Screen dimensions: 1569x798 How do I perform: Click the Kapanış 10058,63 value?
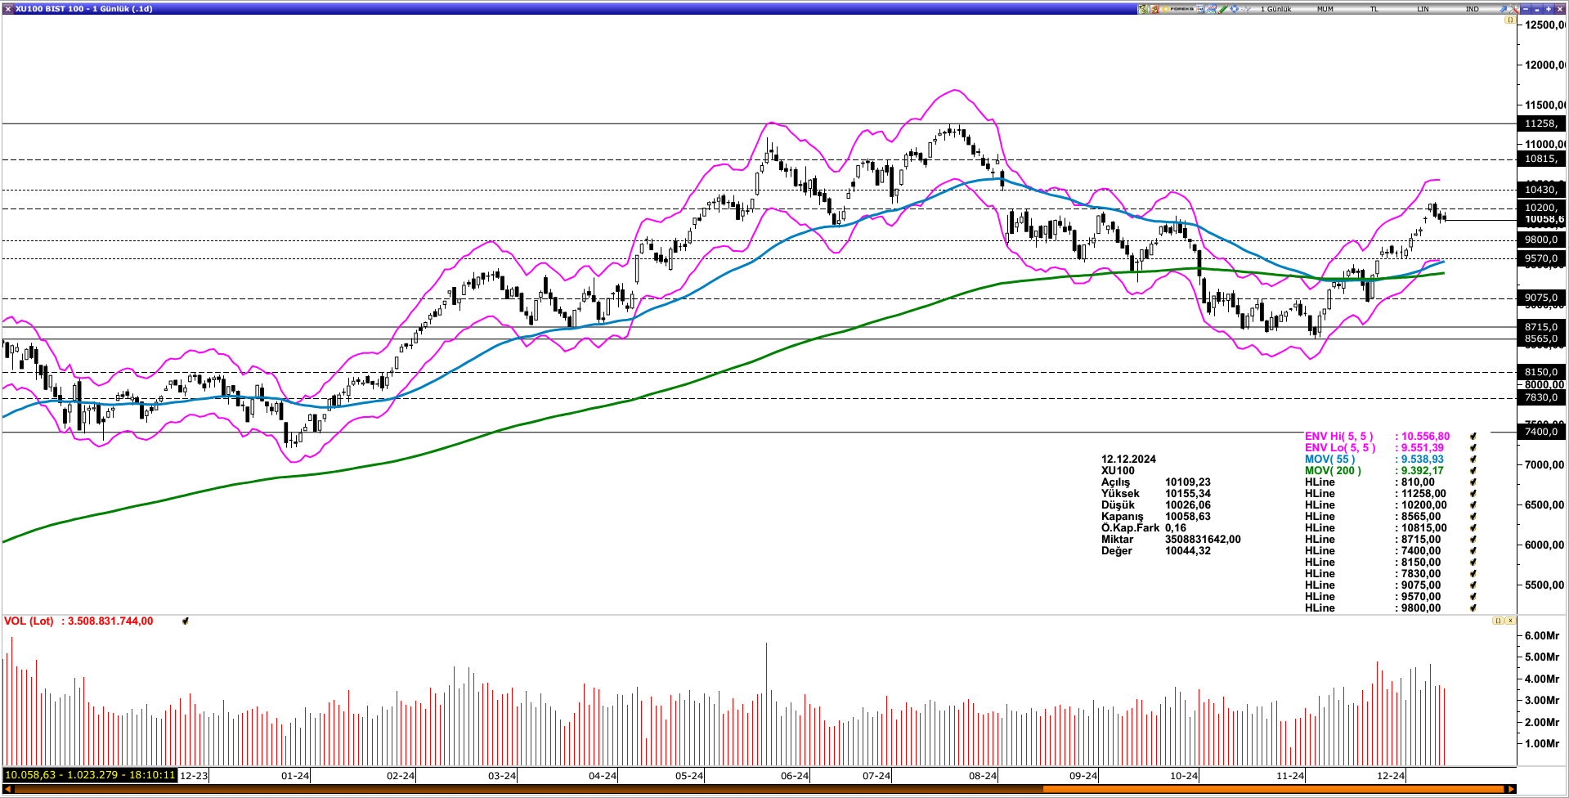pyautogui.click(x=1188, y=517)
